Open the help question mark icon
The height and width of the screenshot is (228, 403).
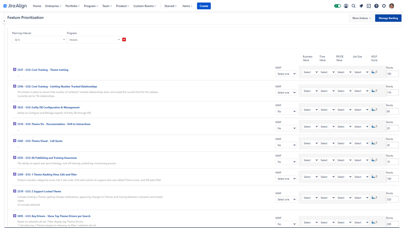[x=376, y=6]
